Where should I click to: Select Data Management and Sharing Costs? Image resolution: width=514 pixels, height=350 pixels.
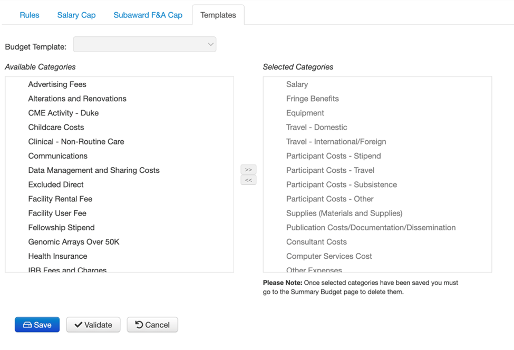pyautogui.click(x=94, y=170)
